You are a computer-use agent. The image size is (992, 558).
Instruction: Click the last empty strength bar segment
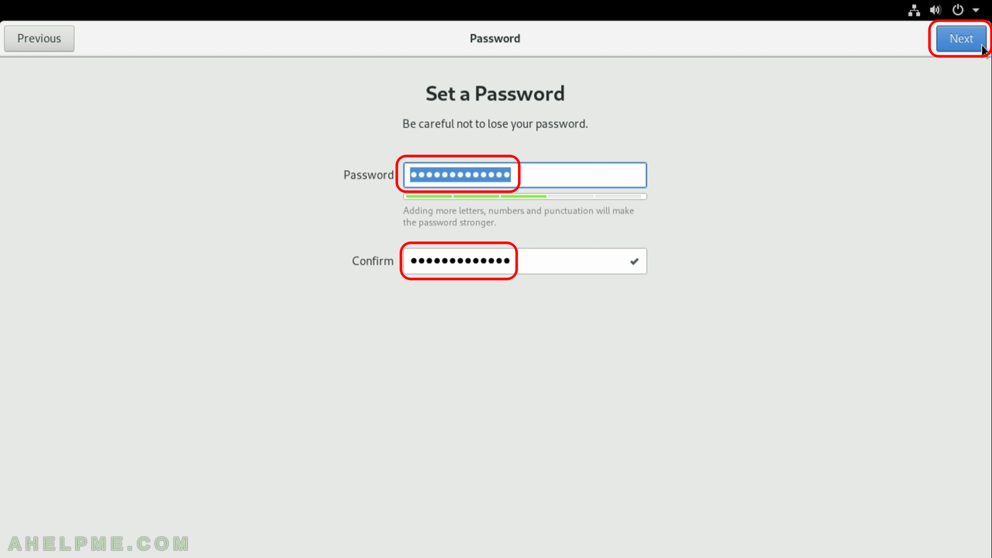tap(618, 196)
